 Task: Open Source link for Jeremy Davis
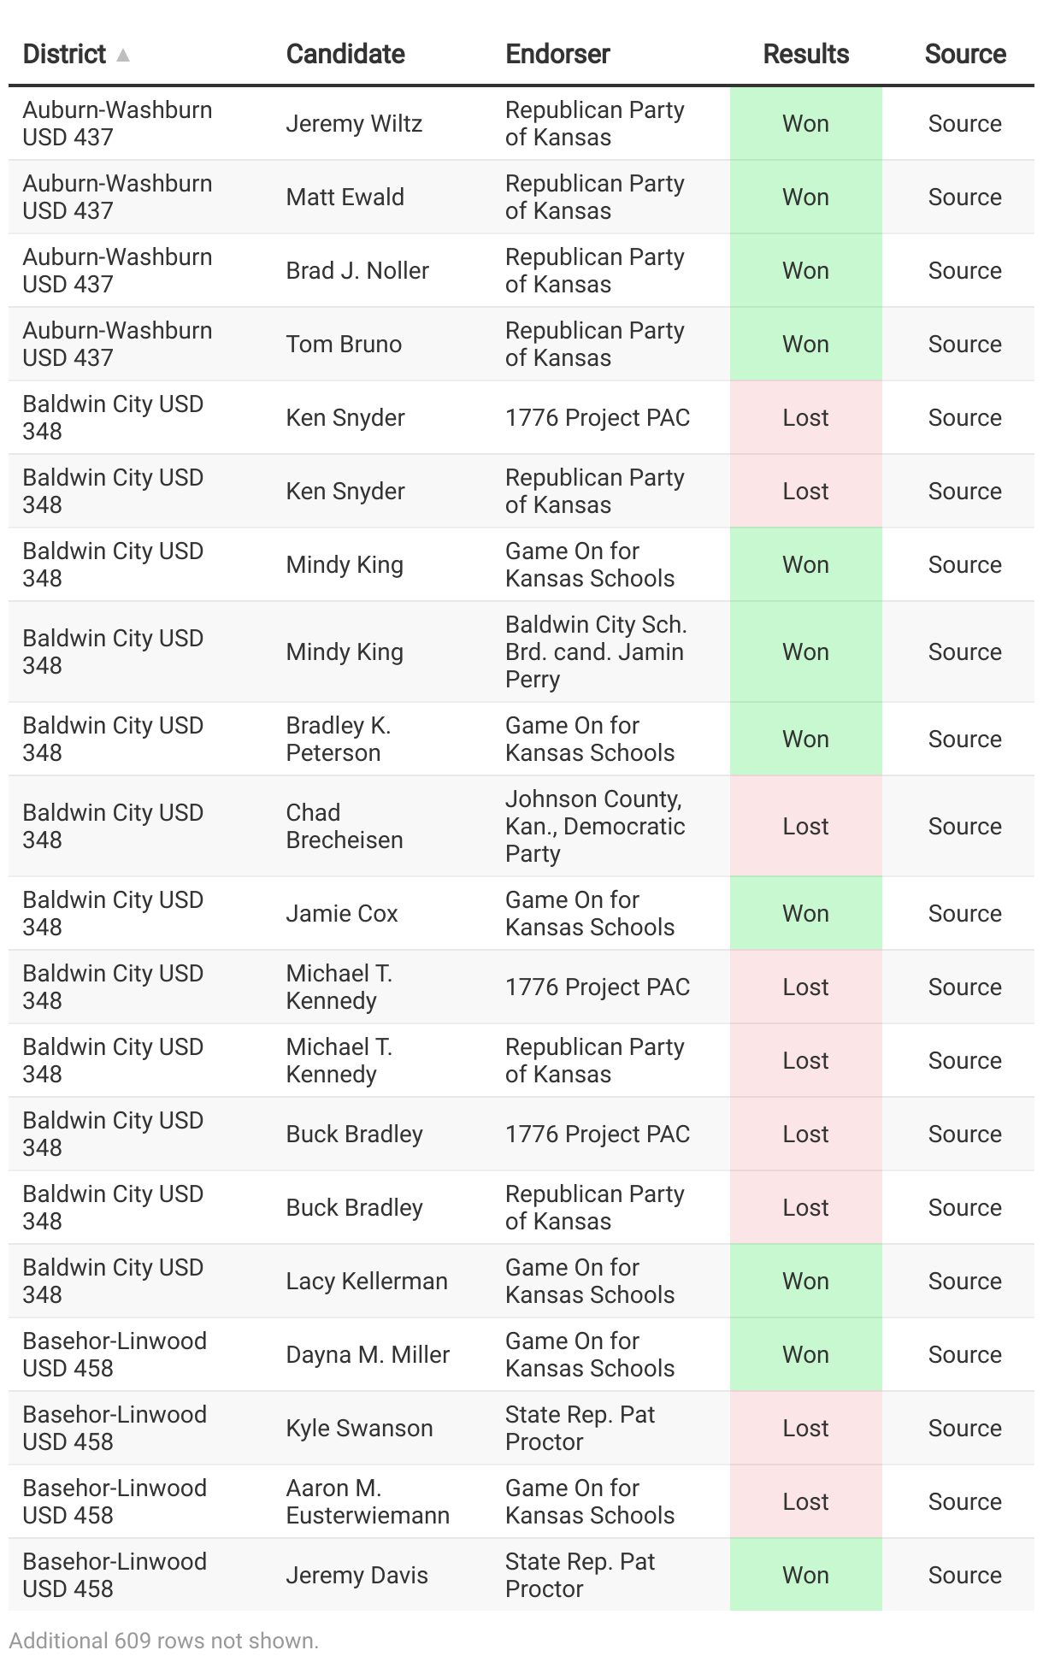965,1575
